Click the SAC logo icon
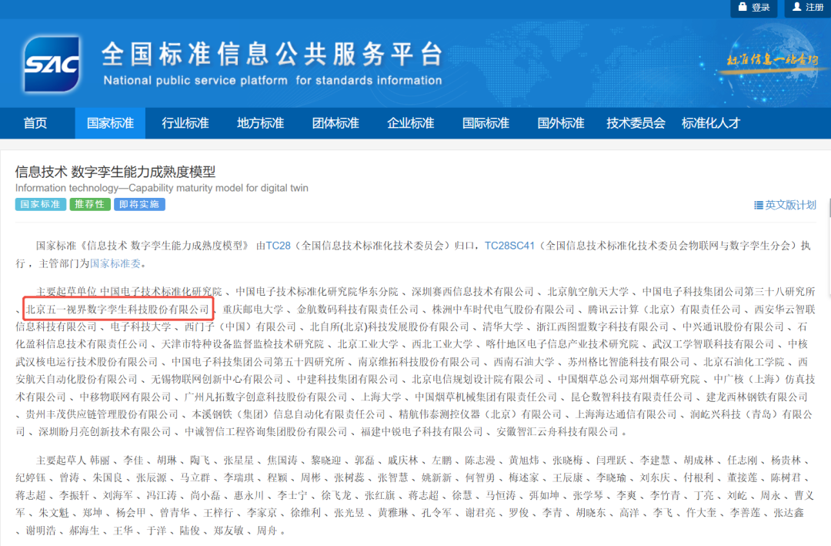 click(x=52, y=64)
